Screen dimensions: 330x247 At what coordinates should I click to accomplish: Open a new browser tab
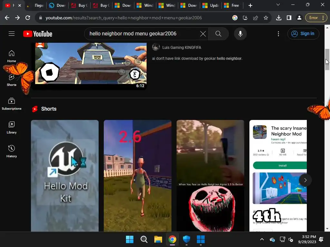(x=250, y=5)
